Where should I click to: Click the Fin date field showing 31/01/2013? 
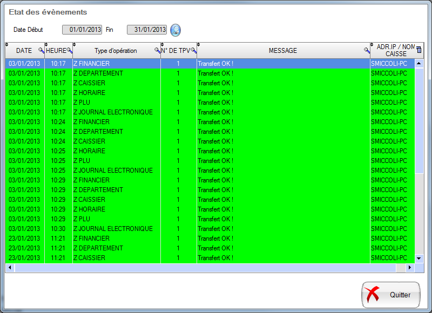146,30
